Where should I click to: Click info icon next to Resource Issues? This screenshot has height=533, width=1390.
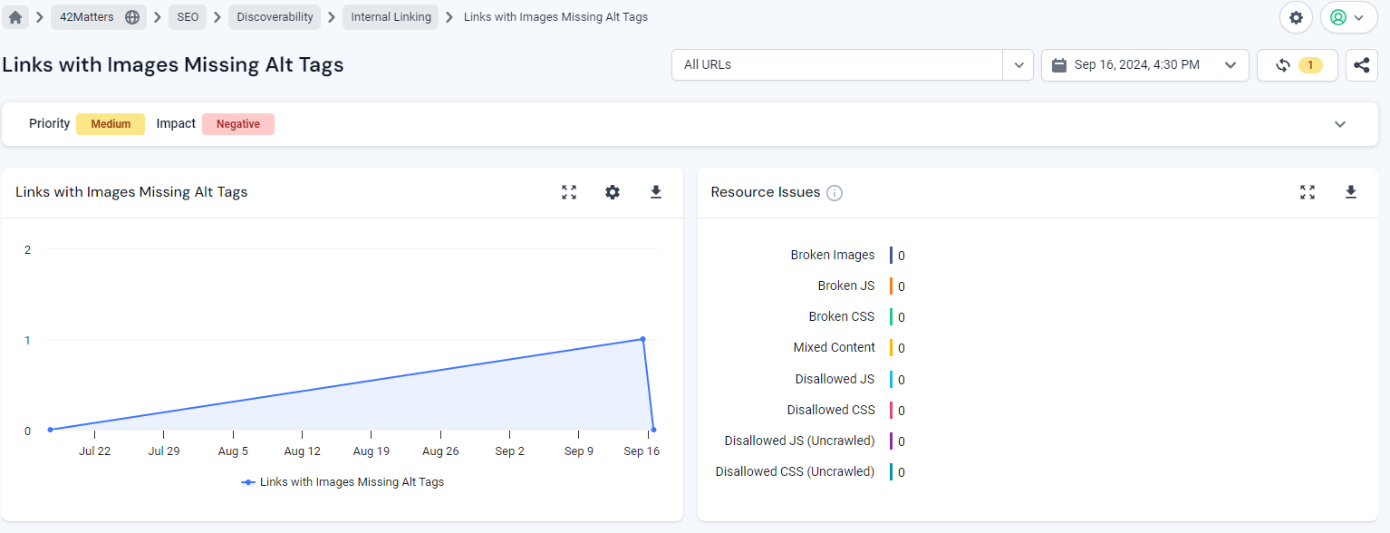(x=835, y=193)
